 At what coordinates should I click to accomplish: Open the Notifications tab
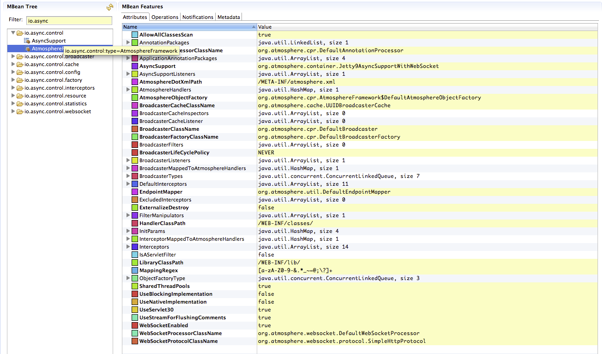click(198, 17)
